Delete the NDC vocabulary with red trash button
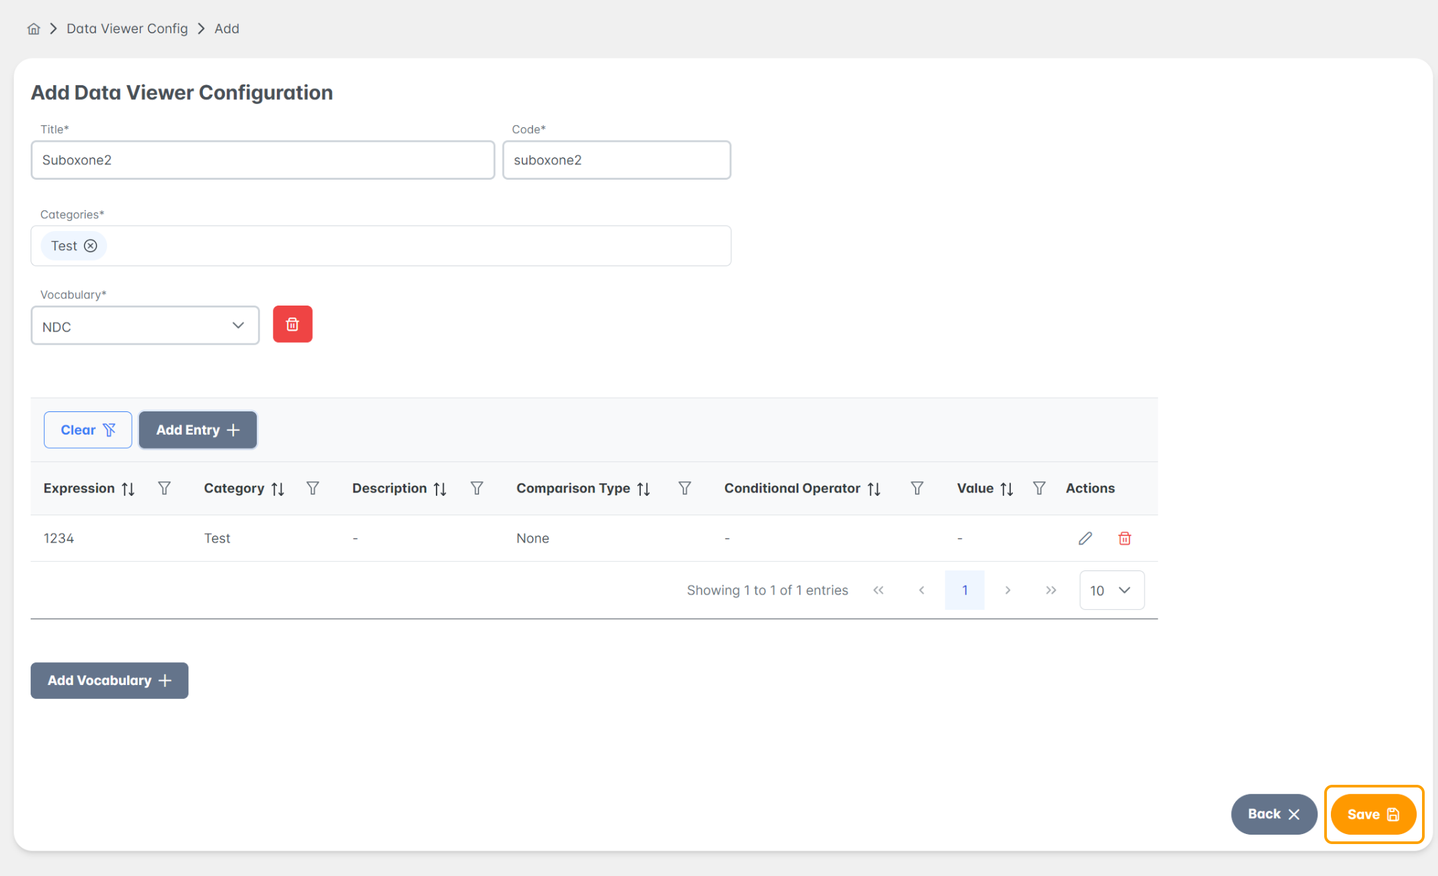This screenshot has height=876, width=1438. pyautogui.click(x=292, y=324)
